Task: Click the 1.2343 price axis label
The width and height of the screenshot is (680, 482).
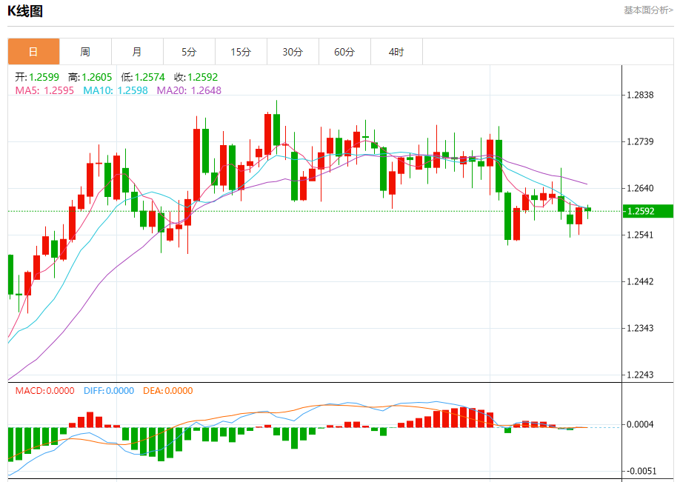Action: [x=640, y=328]
